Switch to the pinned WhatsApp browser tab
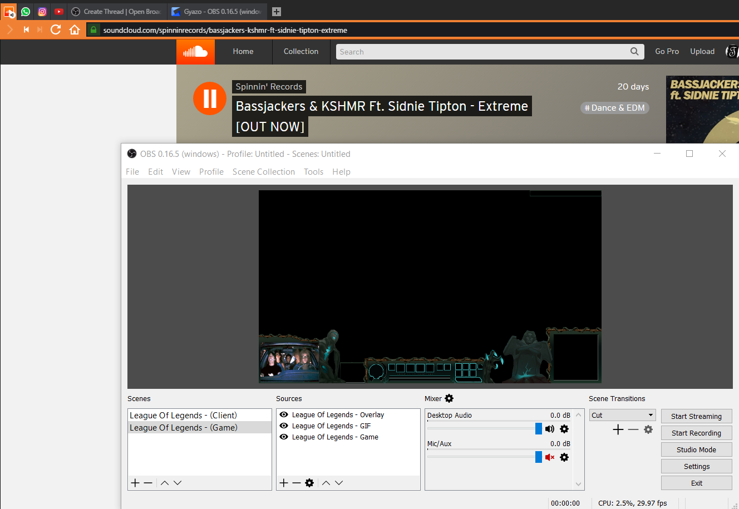Screen dimensions: 739x509 tap(26, 11)
